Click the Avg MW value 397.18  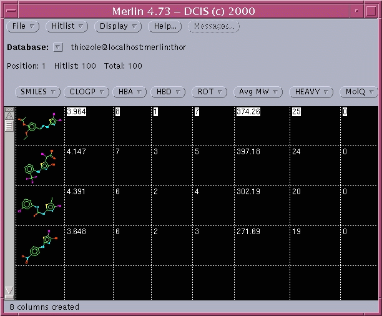coord(248,152)
